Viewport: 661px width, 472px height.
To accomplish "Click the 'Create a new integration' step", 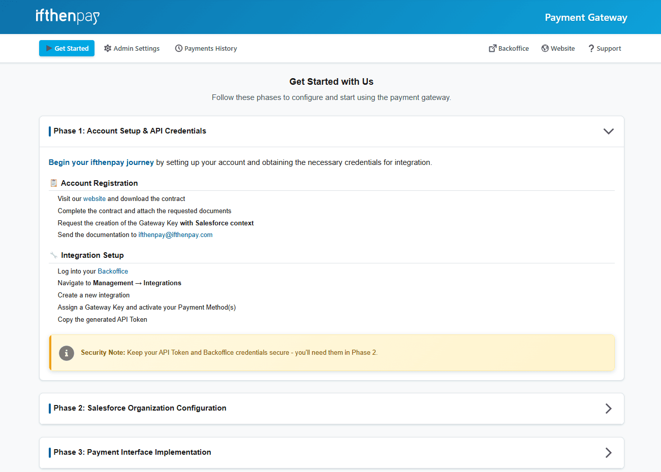I will [93, 295].
